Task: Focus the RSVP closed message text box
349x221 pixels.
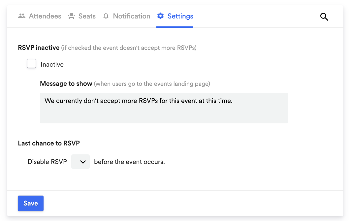Action: [x=164, y=108]
